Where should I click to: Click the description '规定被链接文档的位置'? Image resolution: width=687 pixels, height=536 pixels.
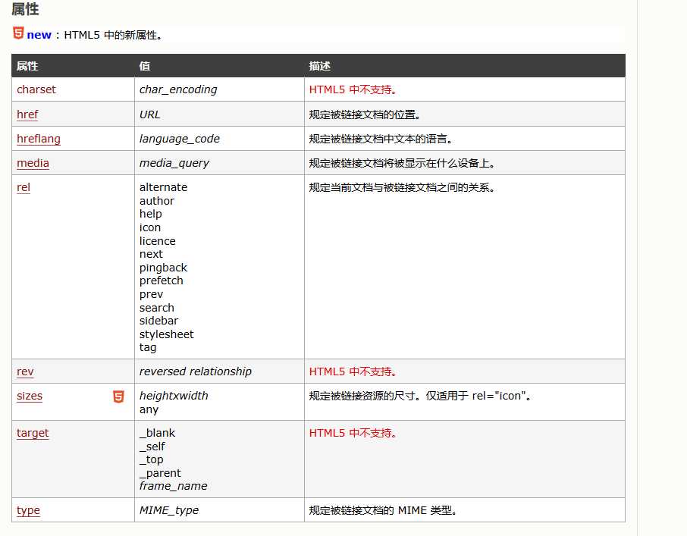click(x=365, y=114)
